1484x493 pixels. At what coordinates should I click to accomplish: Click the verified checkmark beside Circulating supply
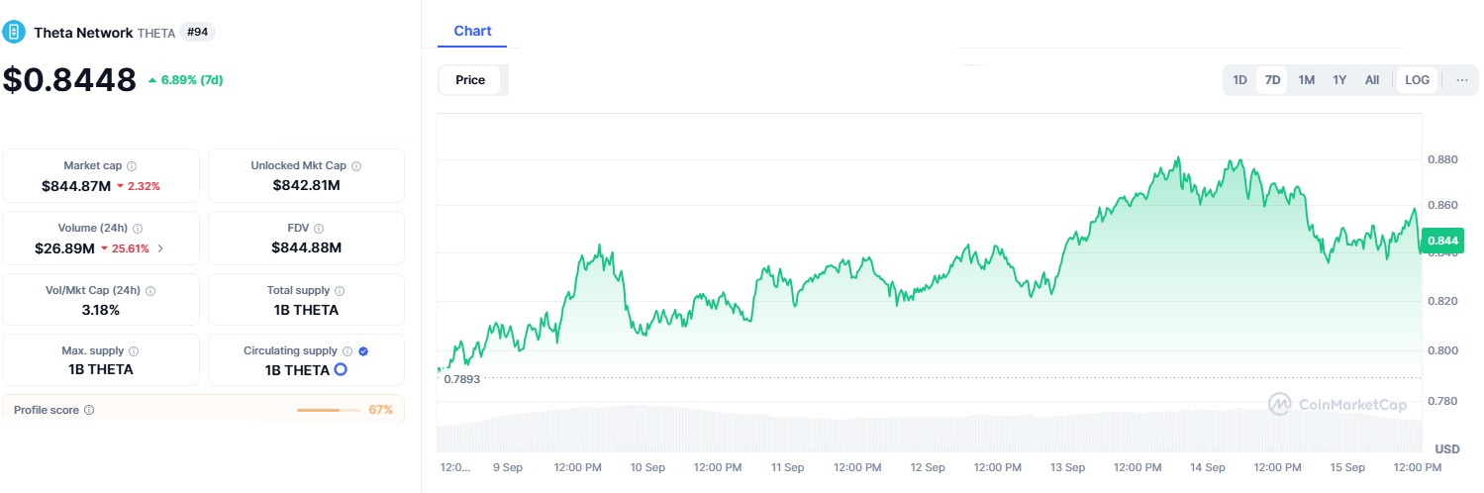(x=363, y=351)
